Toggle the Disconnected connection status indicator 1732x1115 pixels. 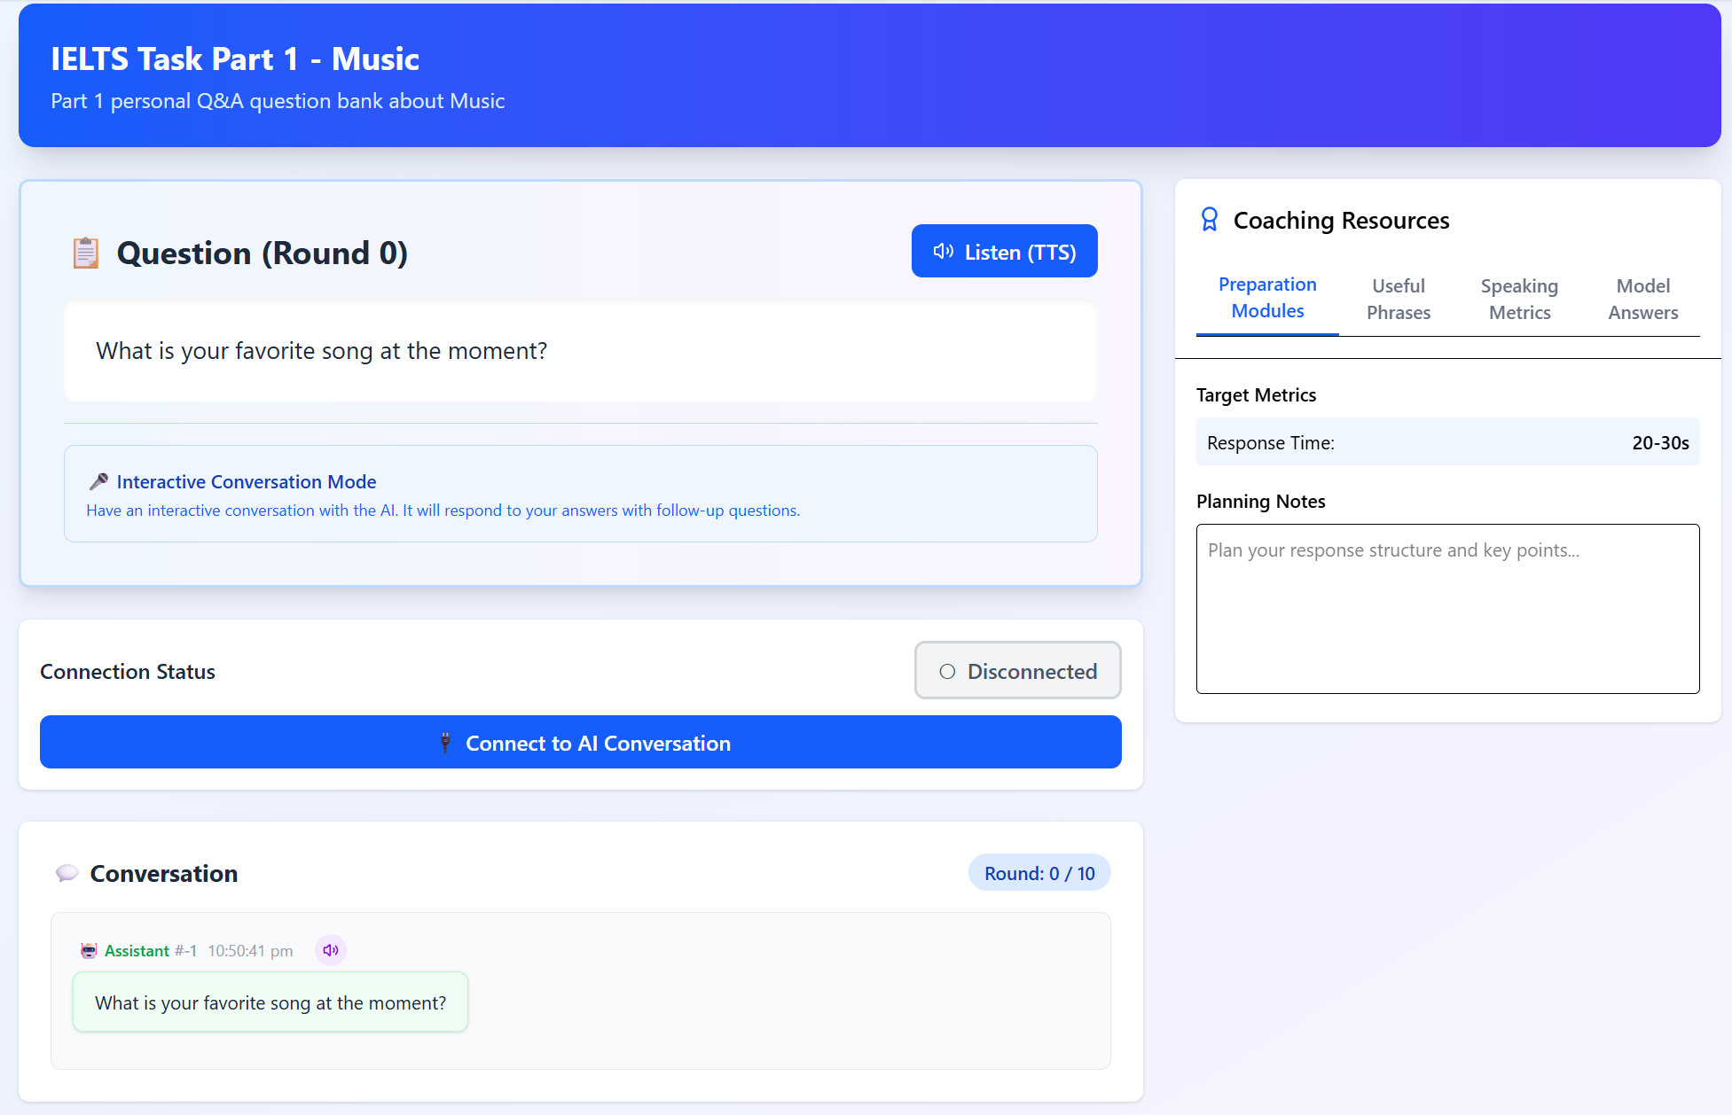tap(1017, 671)
